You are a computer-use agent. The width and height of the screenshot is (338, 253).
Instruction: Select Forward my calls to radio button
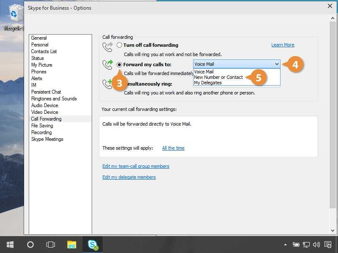[x=120, y=65]
